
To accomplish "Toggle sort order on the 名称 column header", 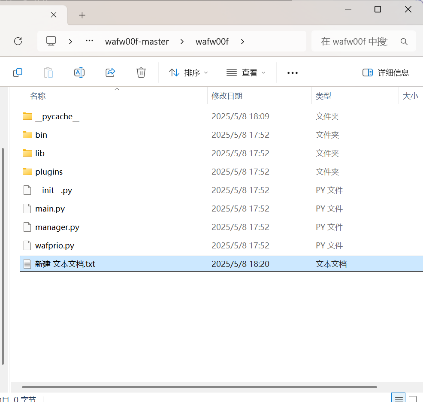I will 38,96.
